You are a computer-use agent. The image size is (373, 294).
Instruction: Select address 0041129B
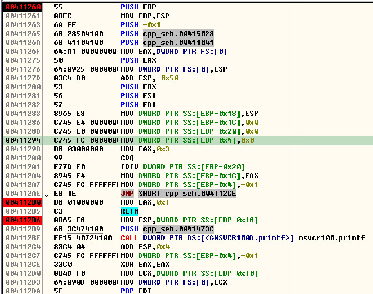tap(23, 149)
